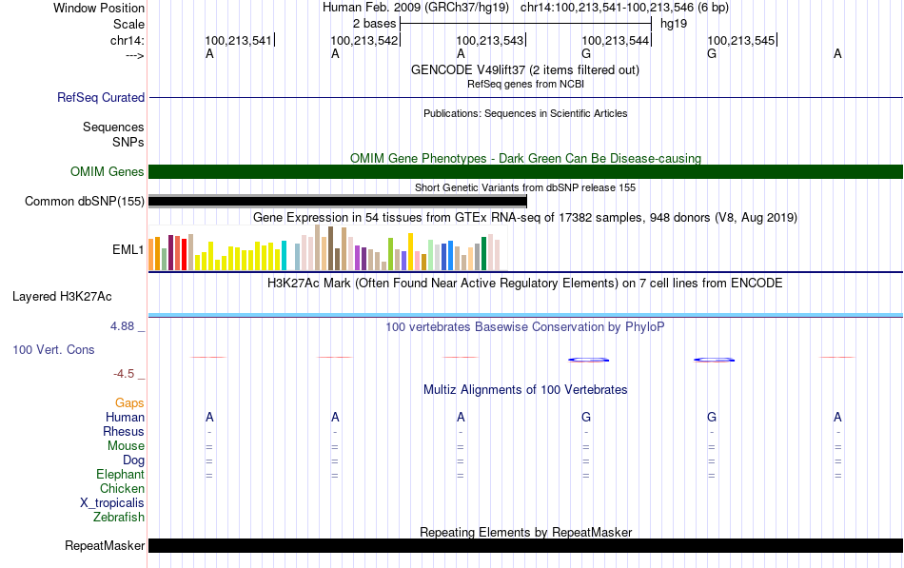904x568 pixels.
Task: Click the Zebrafish alignment row label
Action: (x=119, y=518)
